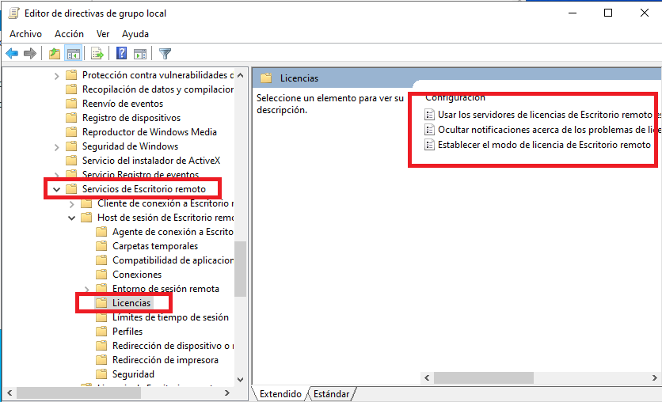Image resolution: width=662 pixels, height=402 pixels.
Task: Go up one level with folder icon
Action: pyautogui.click(x=55, y=54)
